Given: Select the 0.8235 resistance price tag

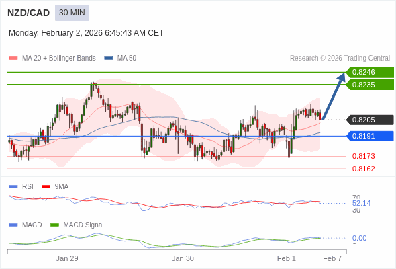Looking at the screenshot, I should (370, 85).
